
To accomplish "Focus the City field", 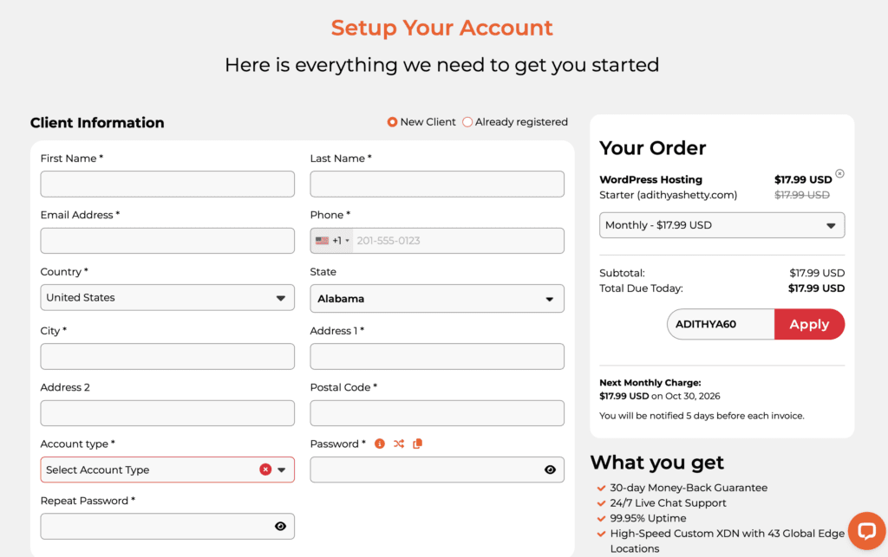I will tap(167, 356).
